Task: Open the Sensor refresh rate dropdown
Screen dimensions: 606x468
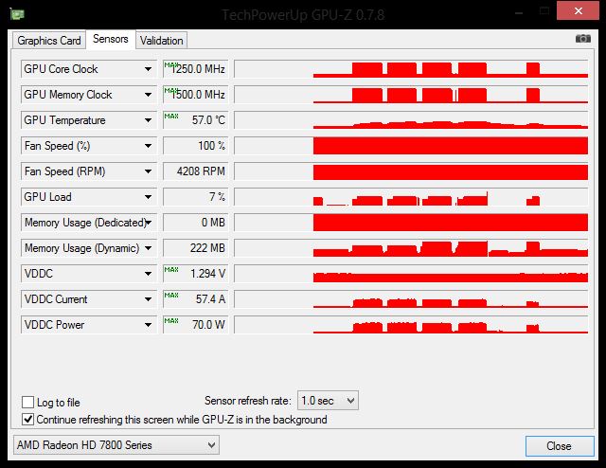Action: click(328, 401)
